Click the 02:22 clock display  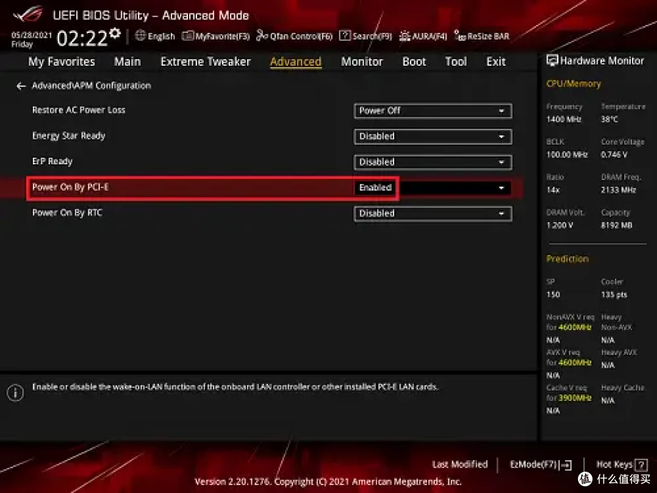tap(82, 38)
